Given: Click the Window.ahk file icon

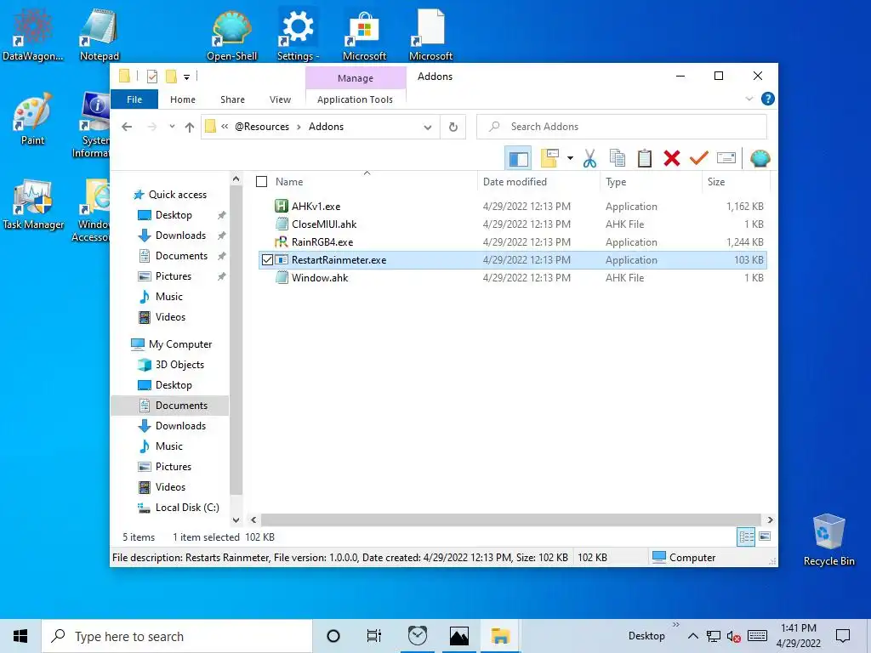Looking at the screenshot, I should [x=282, y=278].
